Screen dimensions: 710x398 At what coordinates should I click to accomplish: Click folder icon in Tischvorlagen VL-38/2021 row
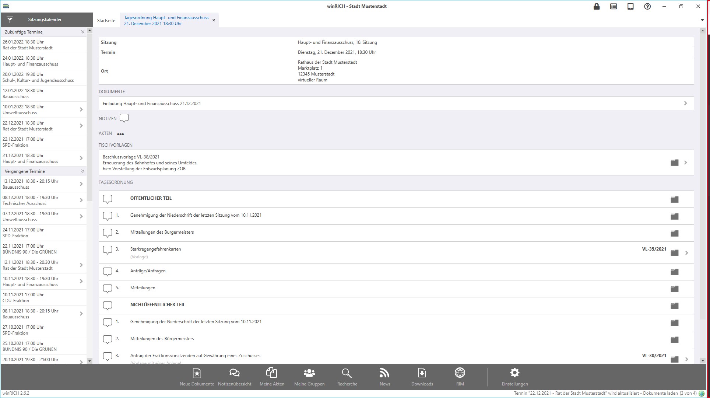tap(674, 163)
